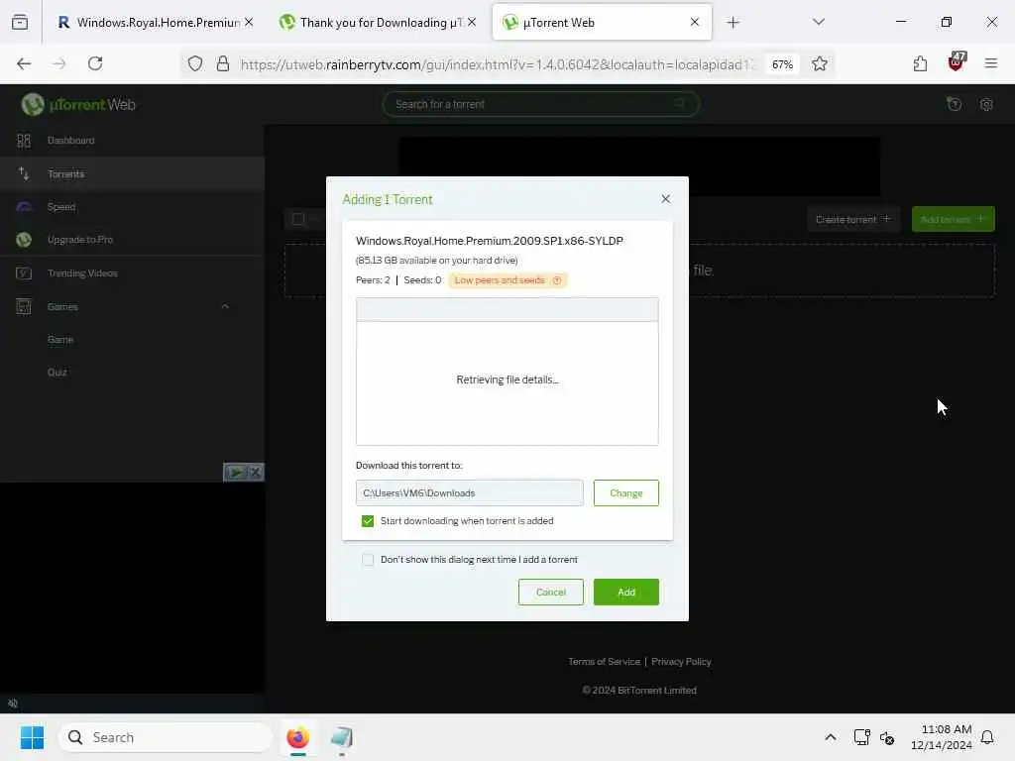Screen dimensions: 1015x761
Task: Click the torrent search magnifier icon
Action: [679, 103]
